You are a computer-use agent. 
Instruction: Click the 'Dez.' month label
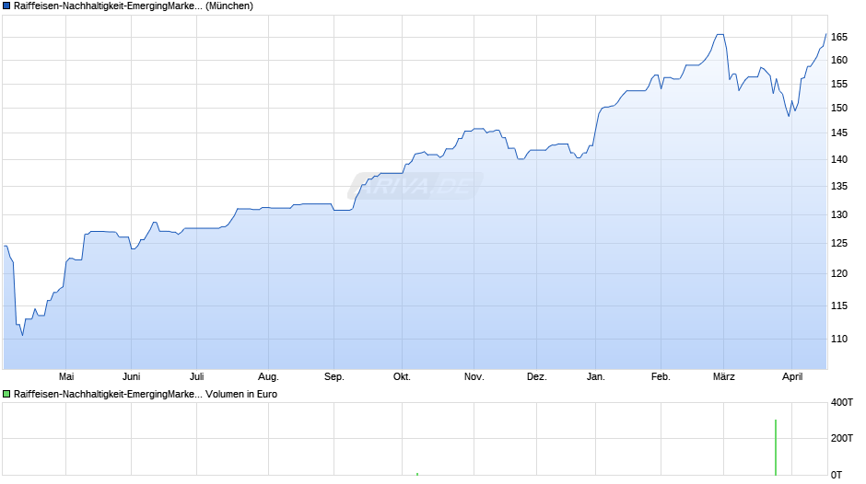pos(537,376)
